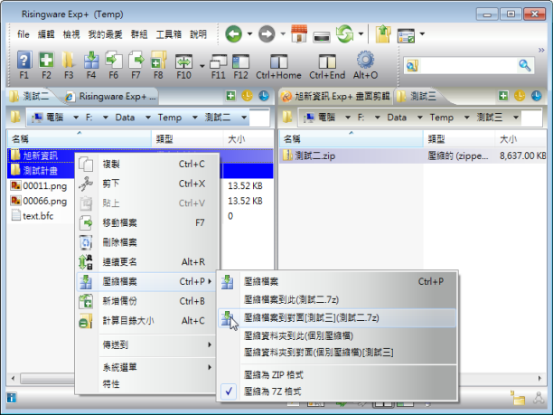Click the F6 copy files icon
The height and width of the screenshot is (415, 553).
point(114,60)
